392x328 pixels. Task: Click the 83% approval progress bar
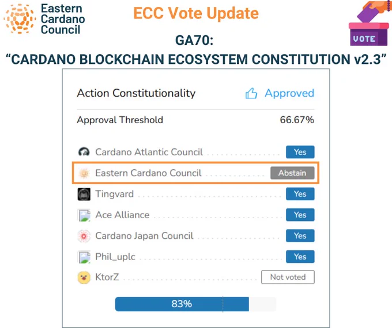pyautogui.click(x=195, y=304)
